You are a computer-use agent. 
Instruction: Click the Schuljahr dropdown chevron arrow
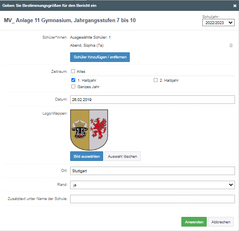coord(231,23)
